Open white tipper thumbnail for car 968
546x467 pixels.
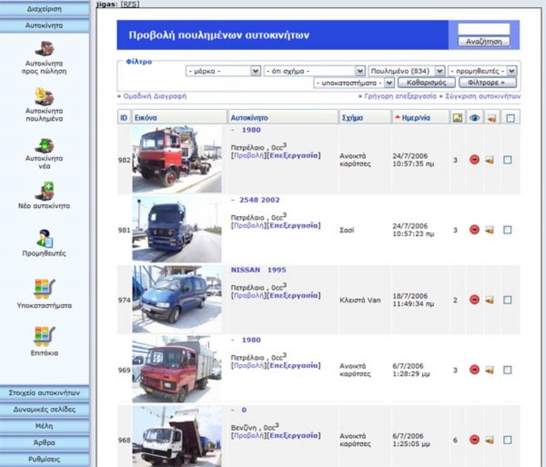177,437
